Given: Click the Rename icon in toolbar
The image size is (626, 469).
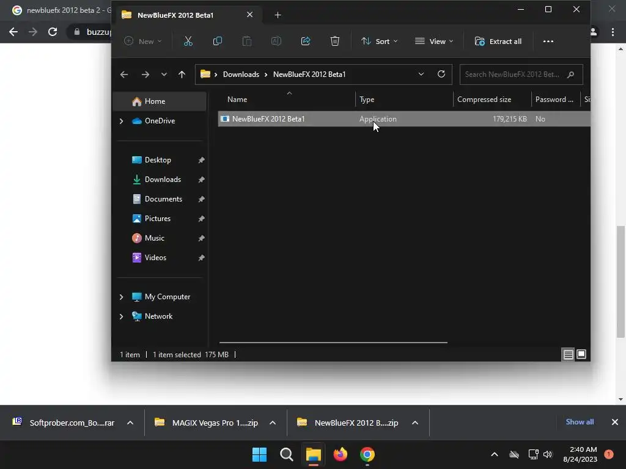Looking at the screenshot, I should pos(276,41).
